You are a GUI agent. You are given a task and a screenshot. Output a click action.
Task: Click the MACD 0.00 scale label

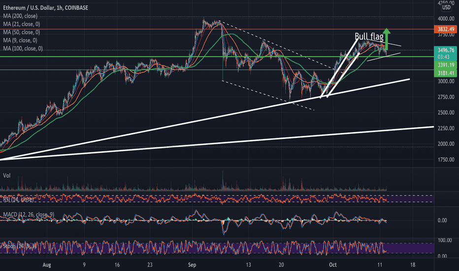pos(442,220)
